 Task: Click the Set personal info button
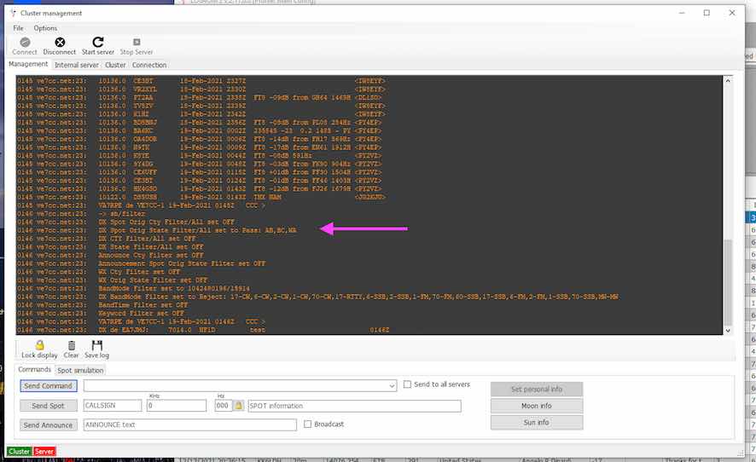coord(537,390)
